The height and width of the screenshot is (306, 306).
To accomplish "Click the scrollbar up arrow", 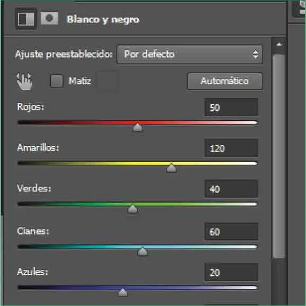I will click(x=279, y=45).
